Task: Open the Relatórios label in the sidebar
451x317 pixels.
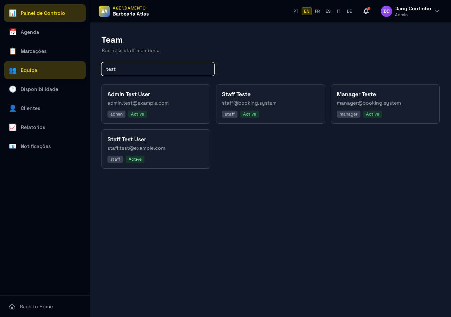Action: [x=33, y=127]
